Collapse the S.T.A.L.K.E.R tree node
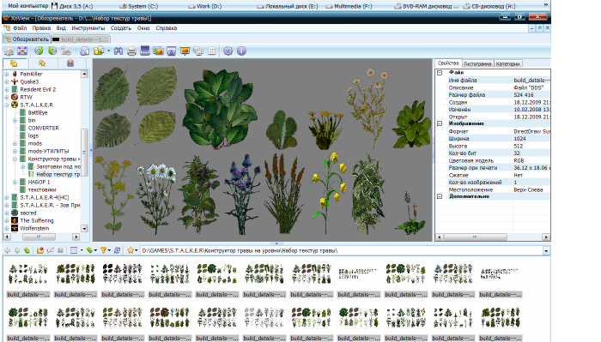Image resolution: width=601 pixels, height=342 pixels. pos(7,105)
